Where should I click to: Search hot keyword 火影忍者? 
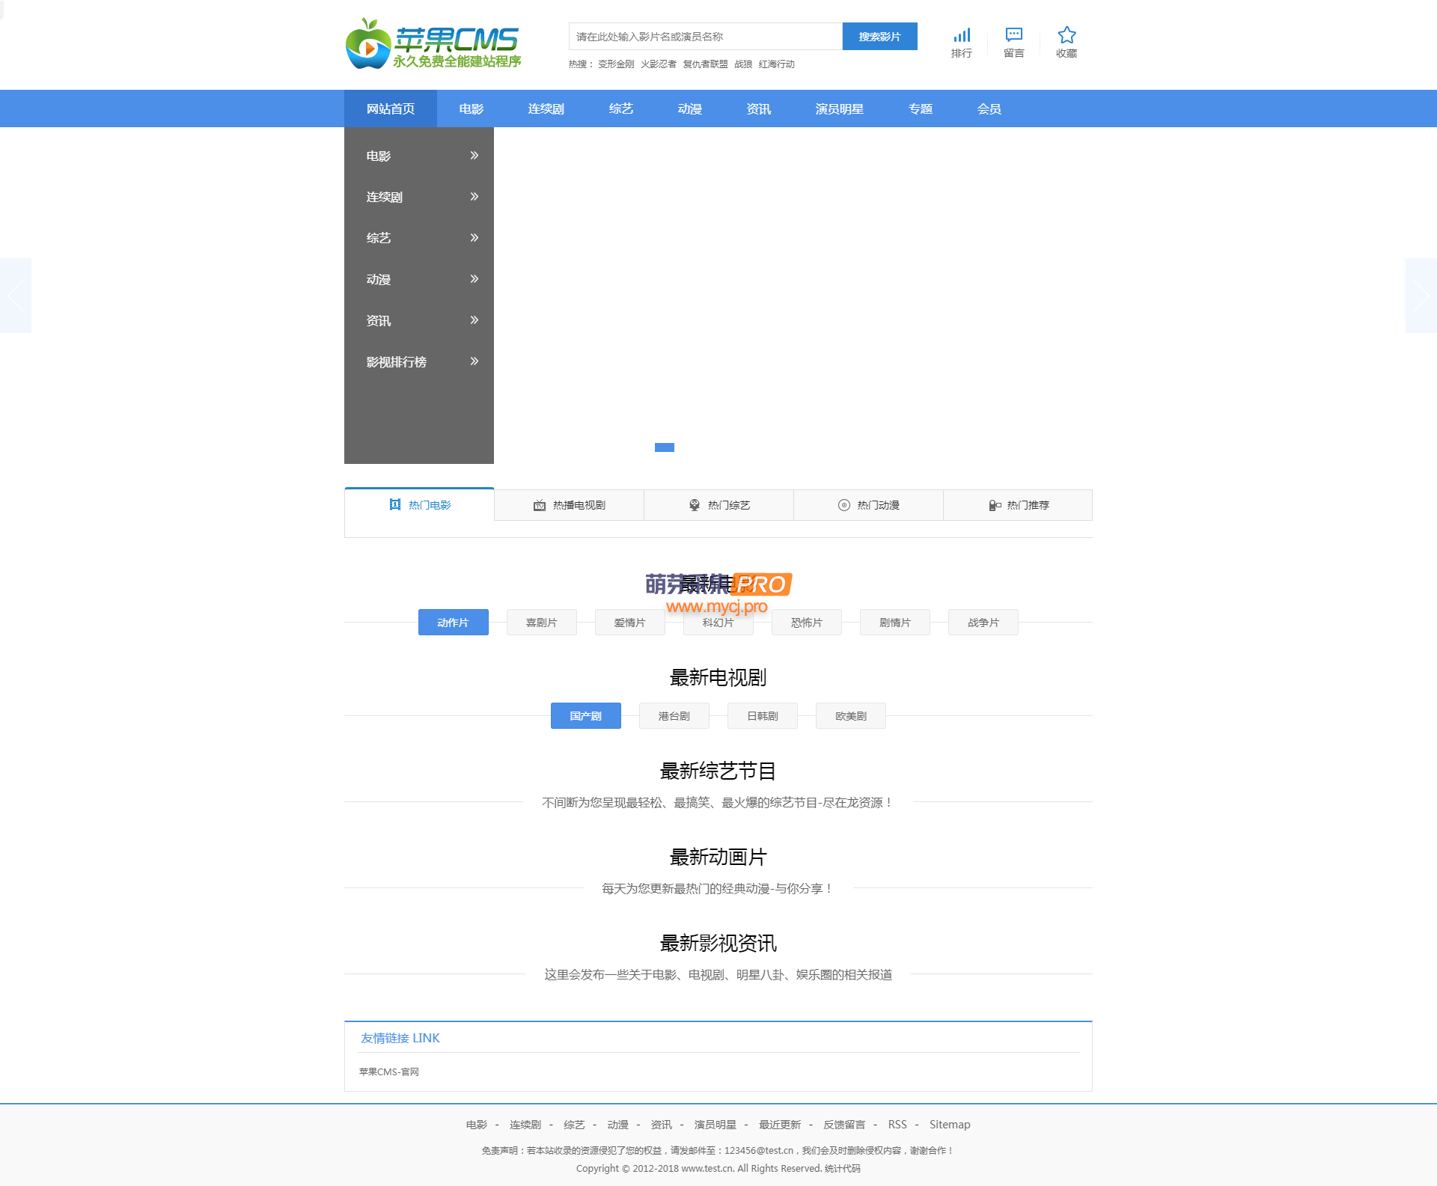pyautogui.click(x=659, y=64)
